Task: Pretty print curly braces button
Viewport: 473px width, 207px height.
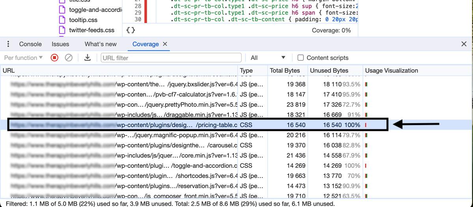Action: (x=131, y=30)
